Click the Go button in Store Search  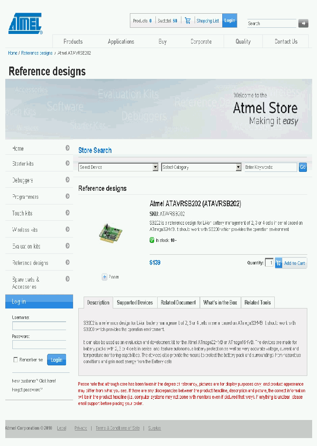(x=303, y=167)
